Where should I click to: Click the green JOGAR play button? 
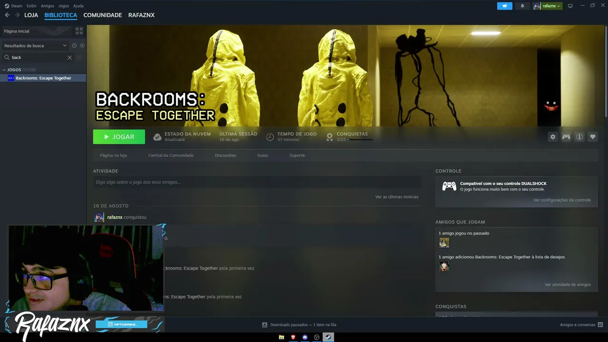click(x=119, y=137)
